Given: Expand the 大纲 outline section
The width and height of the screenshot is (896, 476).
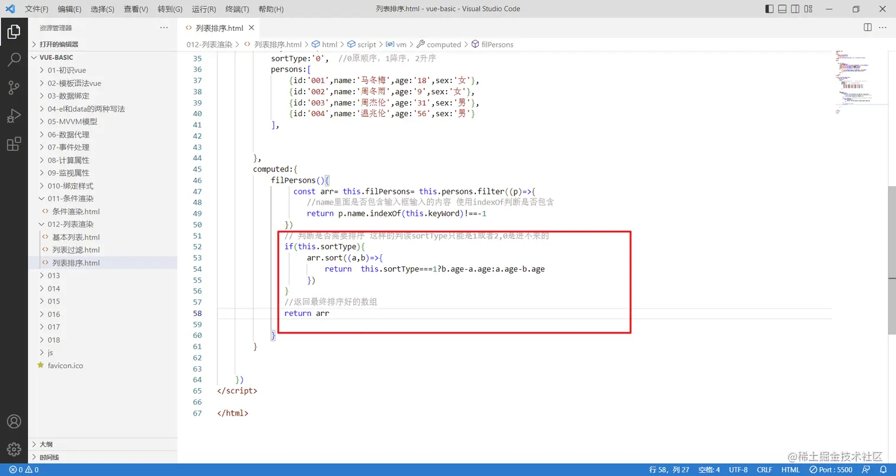Looking at the screenshot, I should 103,444.
